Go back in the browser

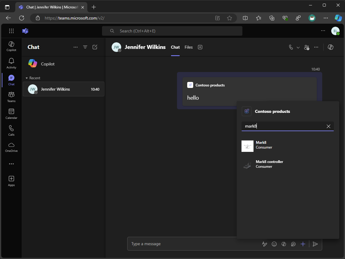click(8, 18)
